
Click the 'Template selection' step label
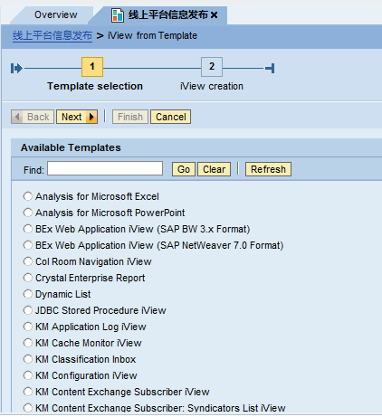95,86
